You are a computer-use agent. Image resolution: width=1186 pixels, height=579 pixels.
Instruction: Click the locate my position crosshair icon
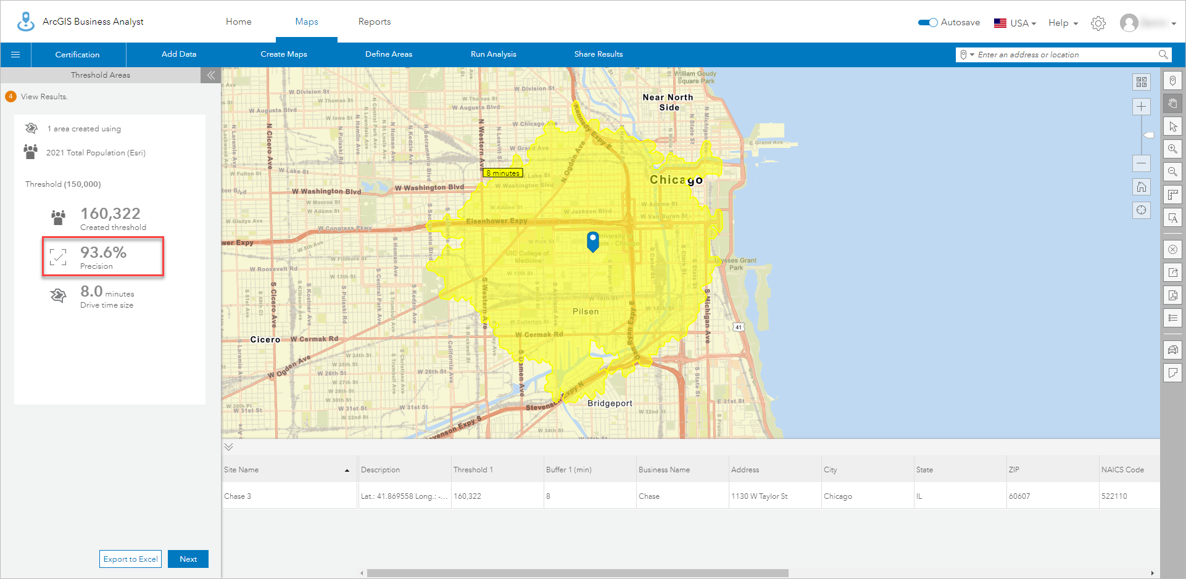[1142, 210]
